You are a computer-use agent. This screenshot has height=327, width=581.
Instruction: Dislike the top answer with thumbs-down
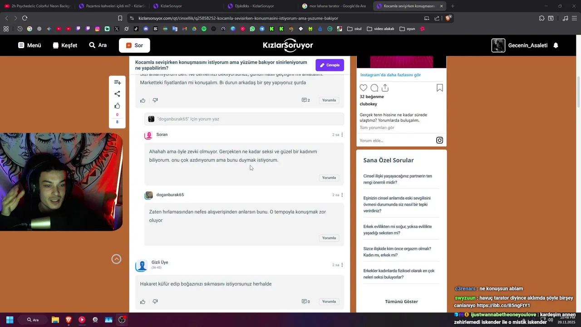pyautogui.click(x=155, y=100)
